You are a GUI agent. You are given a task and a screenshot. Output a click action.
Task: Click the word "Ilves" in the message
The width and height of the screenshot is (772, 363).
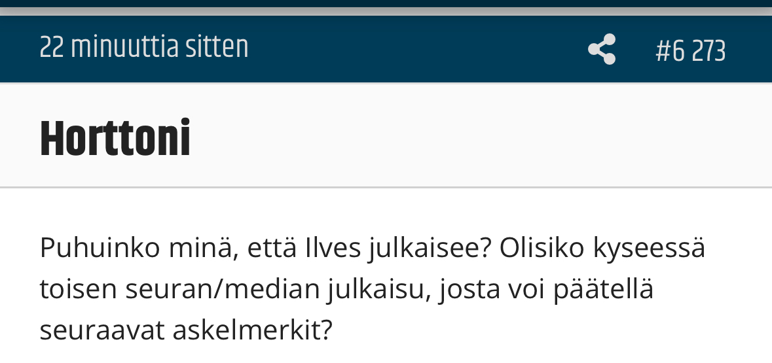click(x=333, y=249)
